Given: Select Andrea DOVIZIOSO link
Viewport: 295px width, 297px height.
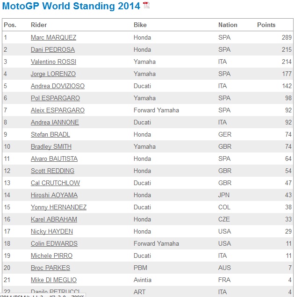Looking at the screenshot, I should click(x=58, y=86).
